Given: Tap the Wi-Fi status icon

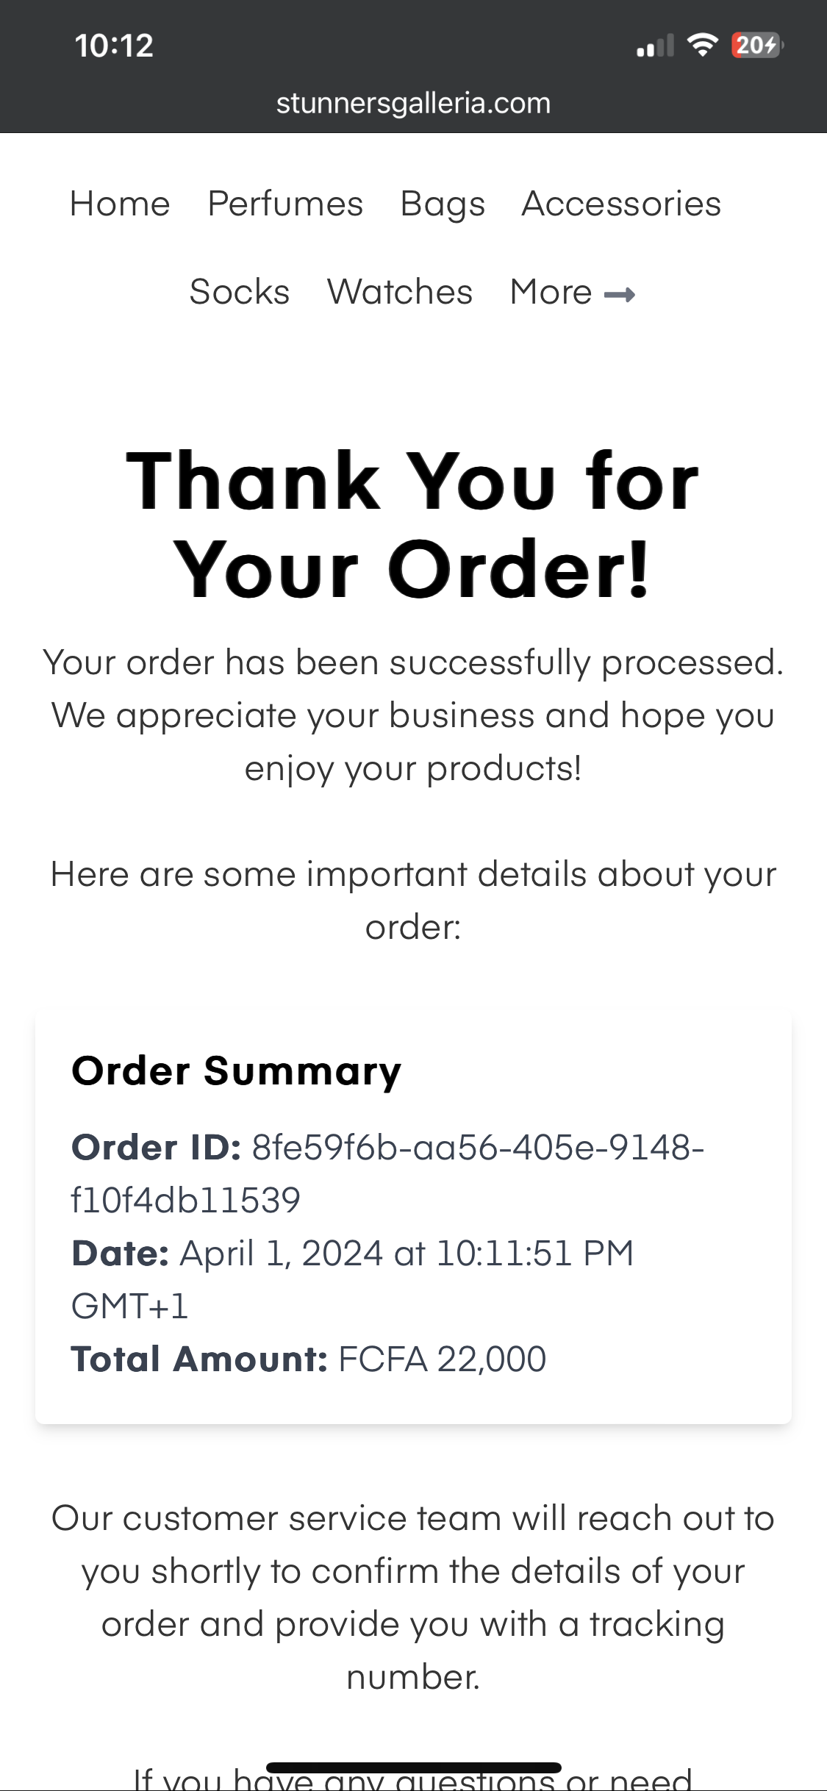Looking at the screenshot, I should point(703,46).
